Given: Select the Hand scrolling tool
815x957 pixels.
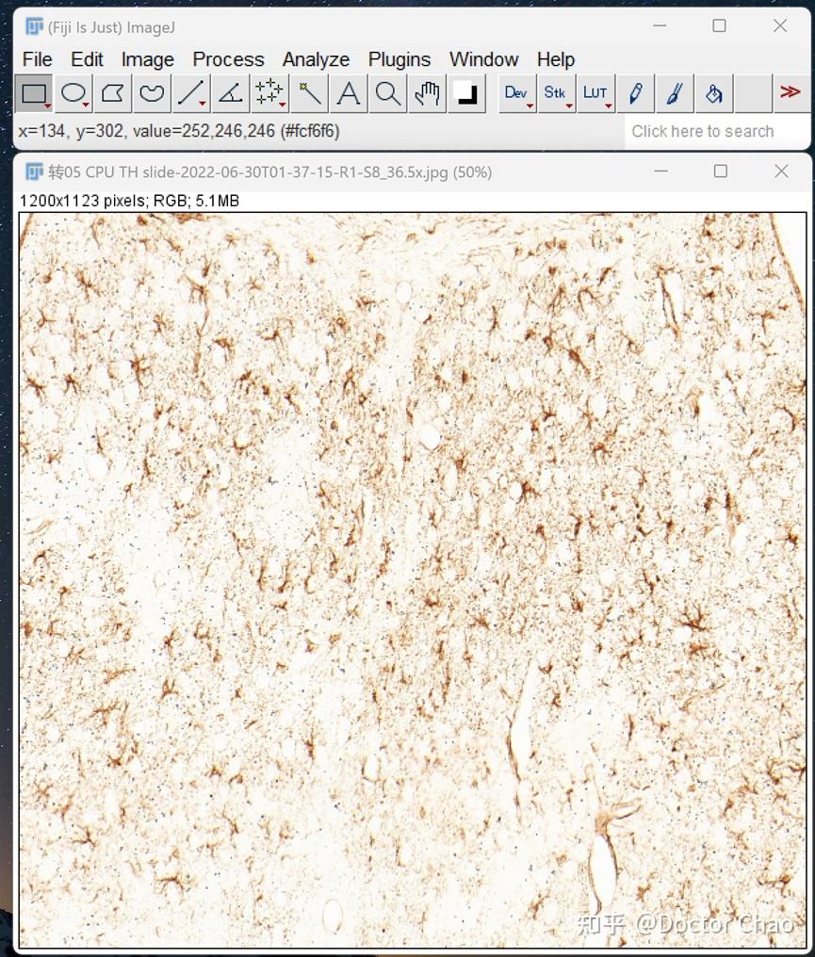Looking at the screenshot, I should point(427,93).
